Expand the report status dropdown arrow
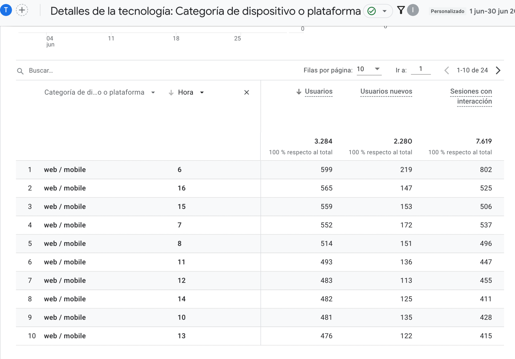 tap(384, 11)
